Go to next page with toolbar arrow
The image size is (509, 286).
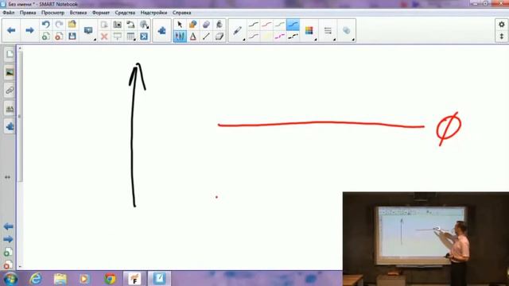pos(29,30)
